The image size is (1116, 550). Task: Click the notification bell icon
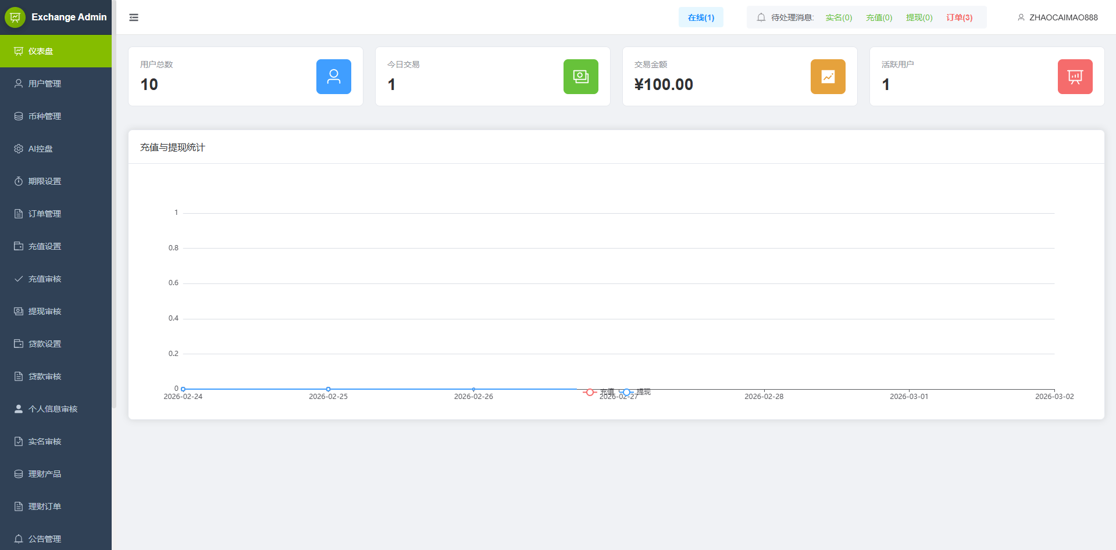[x=761, y=17]
